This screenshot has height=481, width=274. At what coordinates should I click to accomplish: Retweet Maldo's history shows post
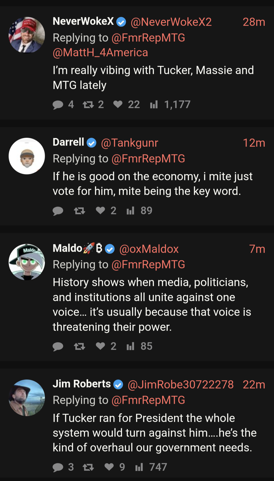[x=79, y=346]
